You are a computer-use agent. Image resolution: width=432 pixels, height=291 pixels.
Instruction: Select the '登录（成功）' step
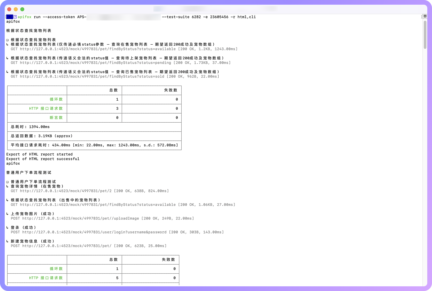click(x=21, y=228)
